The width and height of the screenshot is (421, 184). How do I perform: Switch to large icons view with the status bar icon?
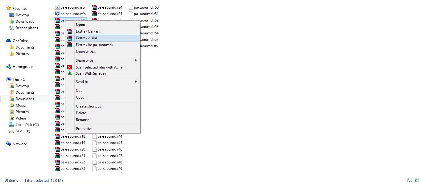(x=416, y=180)
